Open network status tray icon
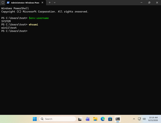This screenshot has height=123, width=161. [x=139, y=119]
